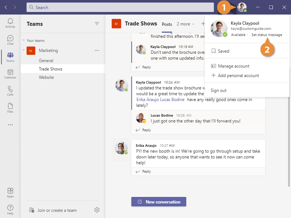
Task: Click the 10:27 AM timestamp
Action: point(167,145)
